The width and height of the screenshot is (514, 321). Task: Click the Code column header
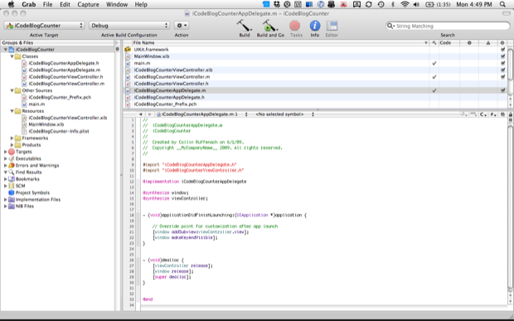pos(449,43)
